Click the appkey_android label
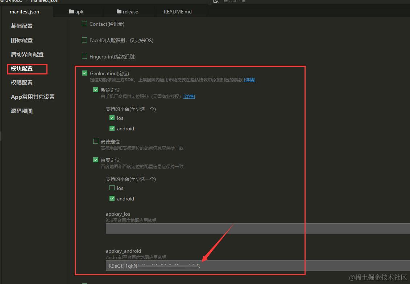Viewport: 410px width, 284px height. pyautogui.click(x=123, y=251)
